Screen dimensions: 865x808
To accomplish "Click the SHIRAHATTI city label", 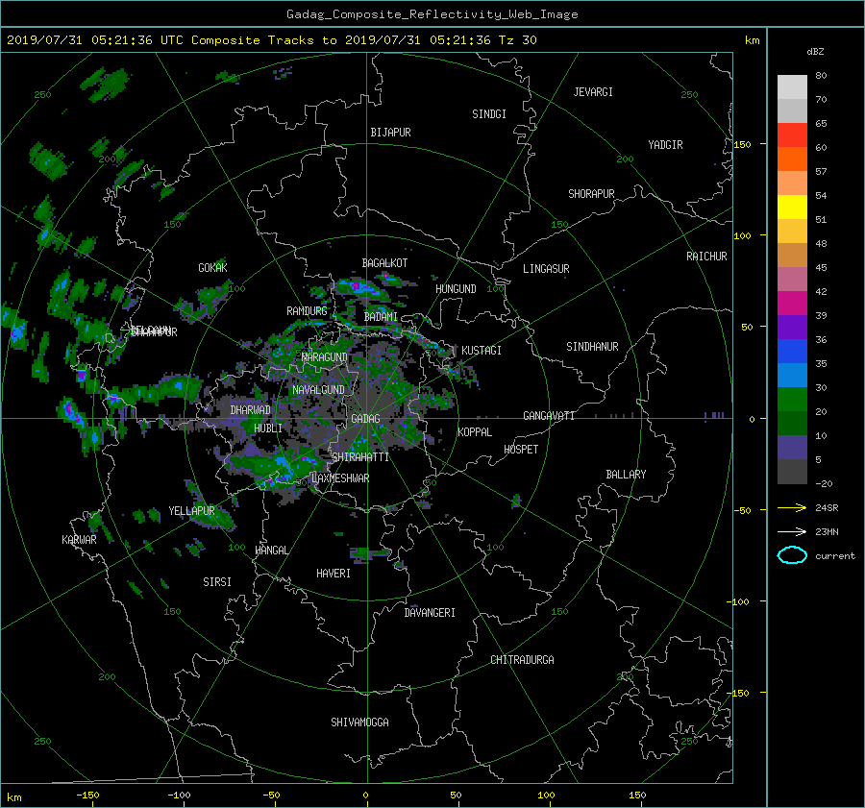I will (x=360, y=457).
